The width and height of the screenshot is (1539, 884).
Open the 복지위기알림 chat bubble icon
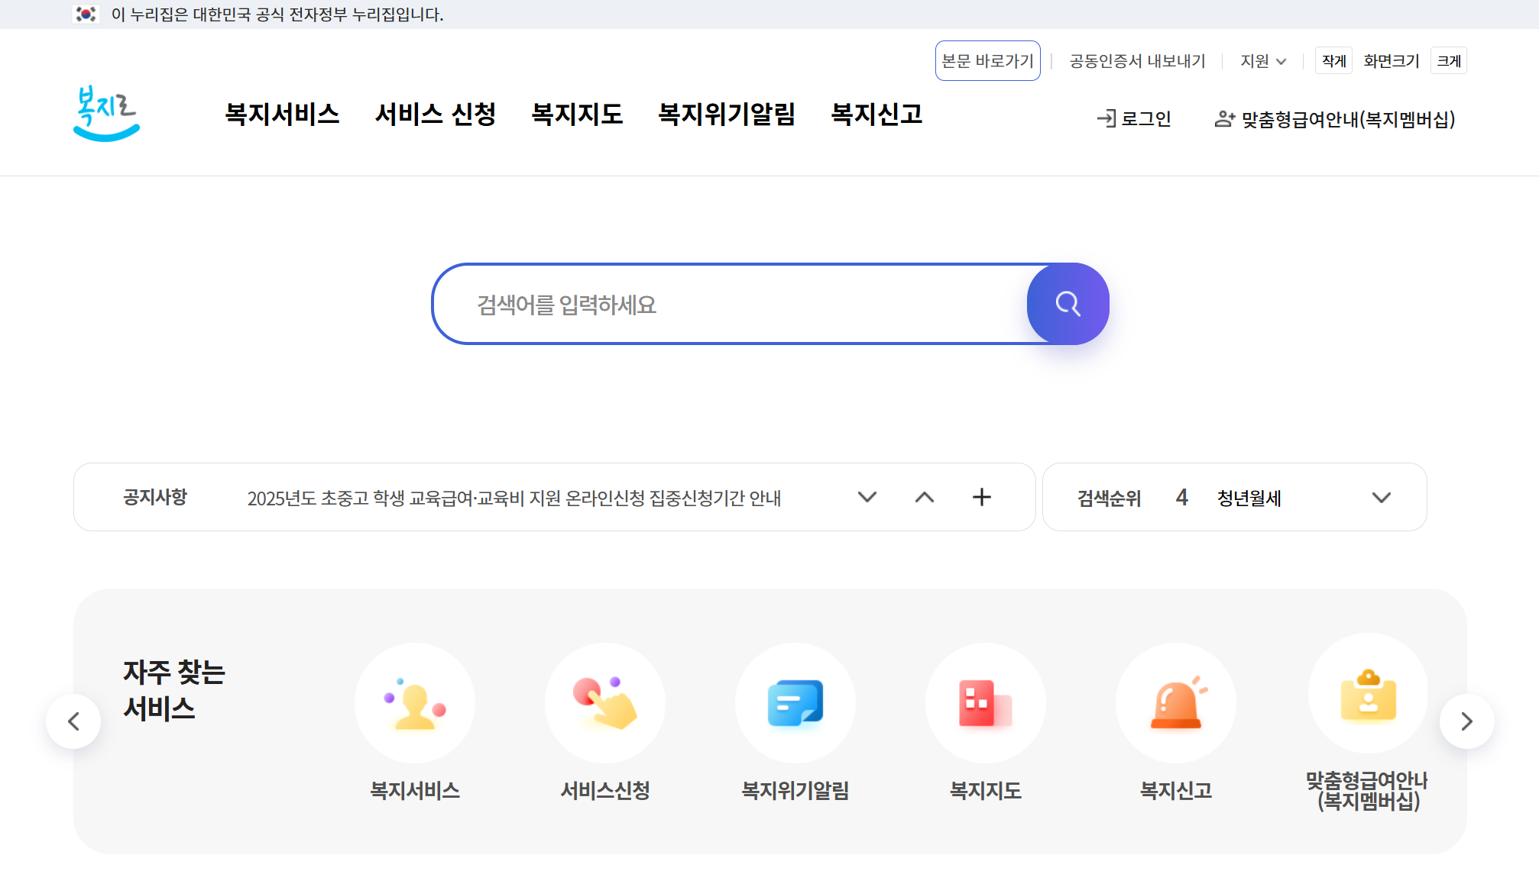[795, 703]
